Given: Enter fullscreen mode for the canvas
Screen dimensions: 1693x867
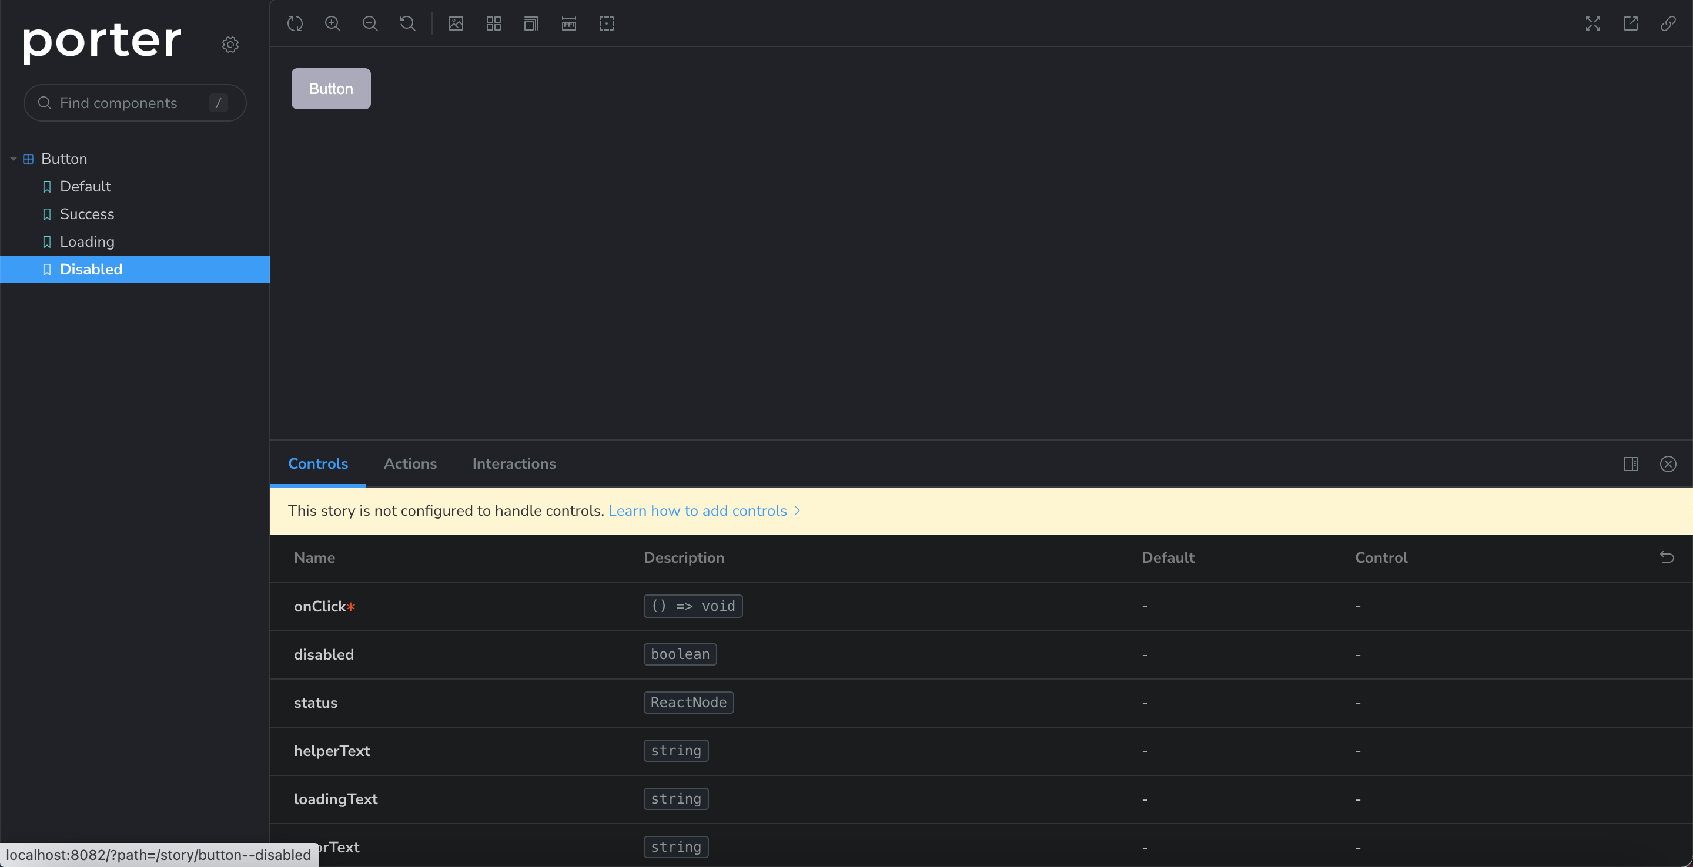Looking at the screenshot, I should point(1592,23).
